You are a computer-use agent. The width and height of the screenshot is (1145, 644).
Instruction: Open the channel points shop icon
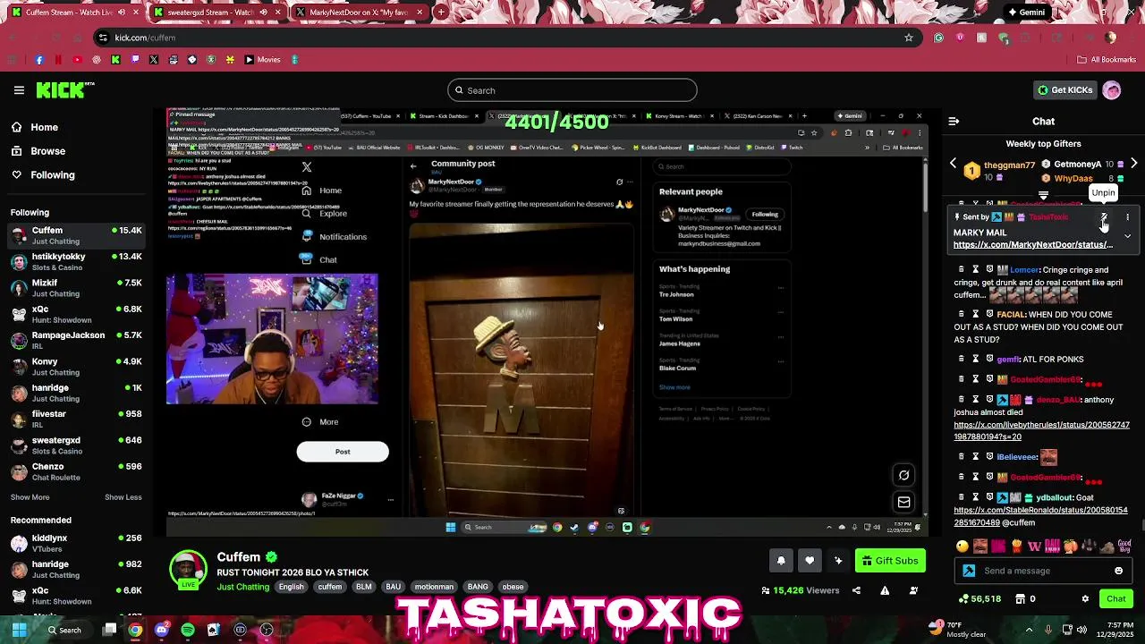1022,598
